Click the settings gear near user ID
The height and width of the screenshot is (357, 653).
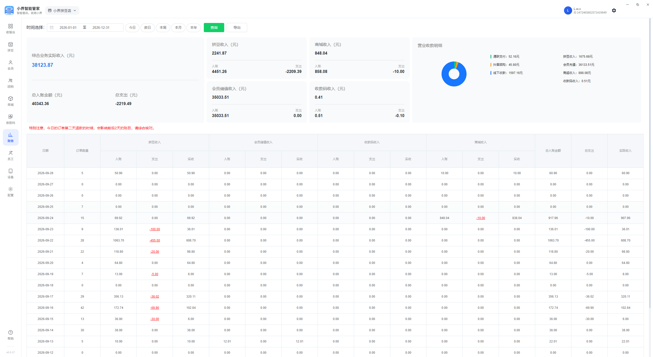tap(614, 10)
